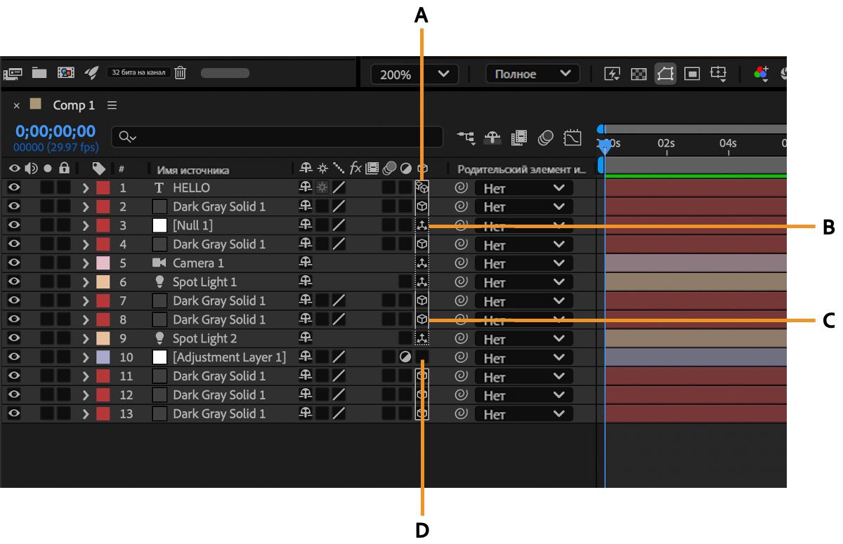The width and height of the screenshot is (843, 544).
Task: Open parent dropdown for HELLO layer
Action: pos(523,187)
